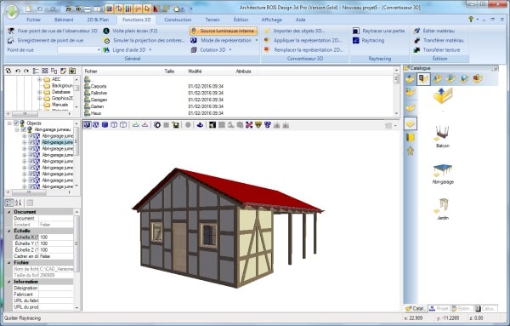Toggle the Source lumineuse interne button
The width and height of the screenshot is (510, 326).
pos(224,31)
